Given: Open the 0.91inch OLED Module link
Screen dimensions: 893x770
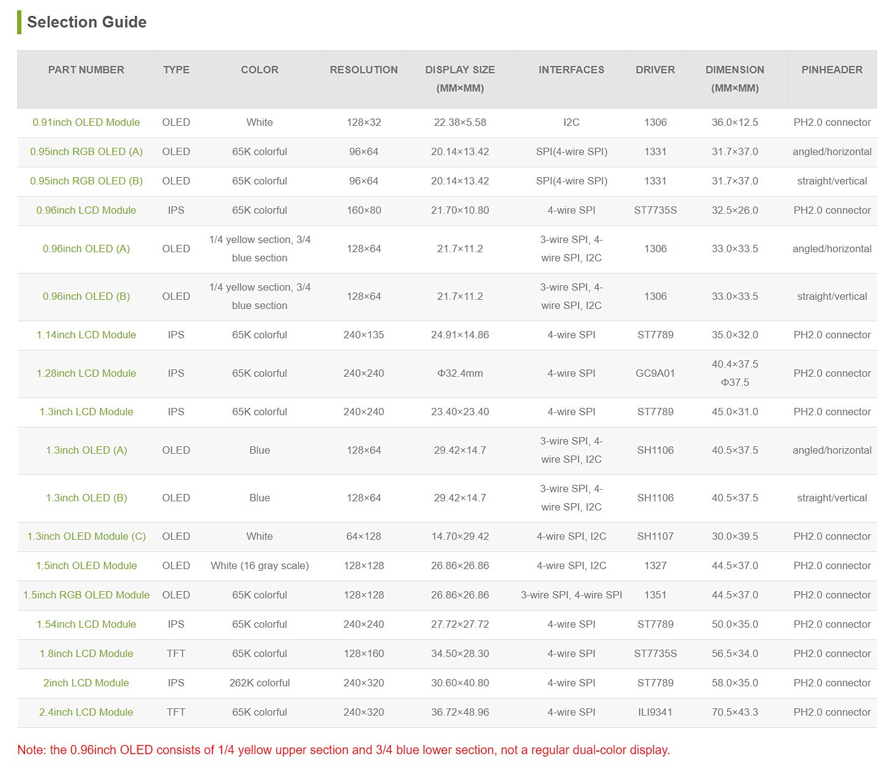Looking at the screenshot, I should pos(86,122).
